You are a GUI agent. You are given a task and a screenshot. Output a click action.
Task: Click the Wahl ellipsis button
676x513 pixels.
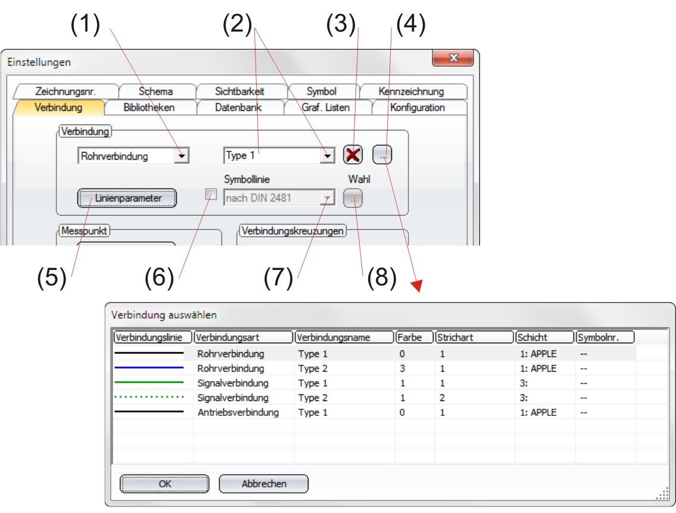tap(353, 198)
